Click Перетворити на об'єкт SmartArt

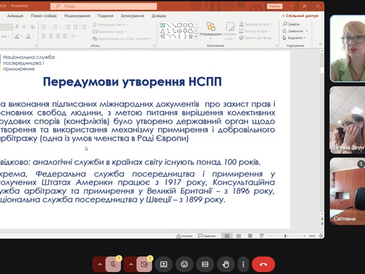tap(122, 39)
